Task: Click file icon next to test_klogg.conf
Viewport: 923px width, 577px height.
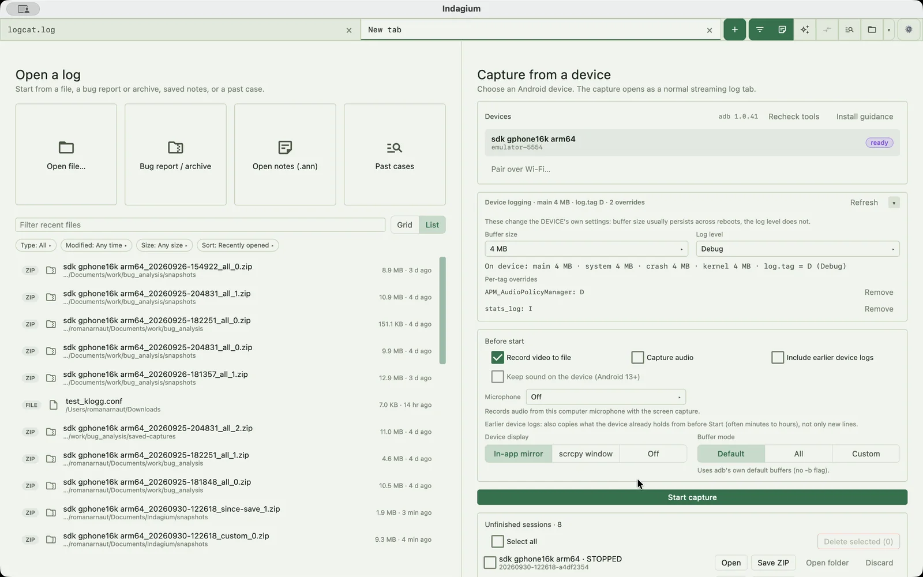Action: [54, 405]
